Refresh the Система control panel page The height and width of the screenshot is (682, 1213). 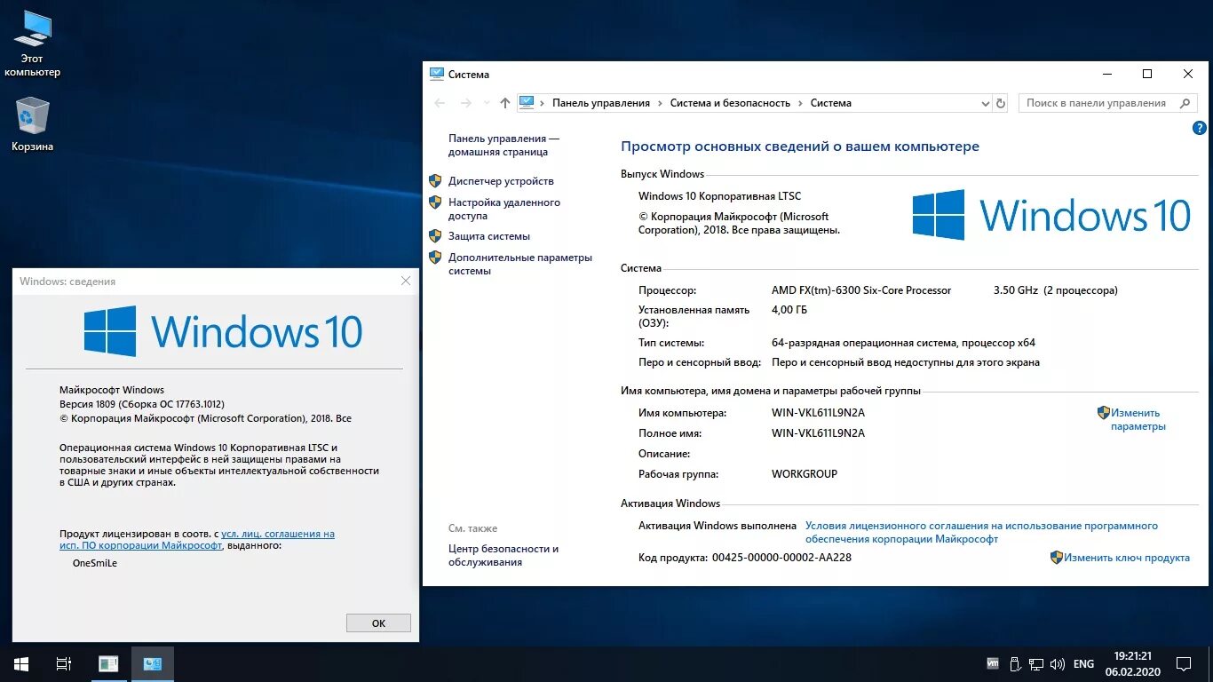coord(1001,103)
